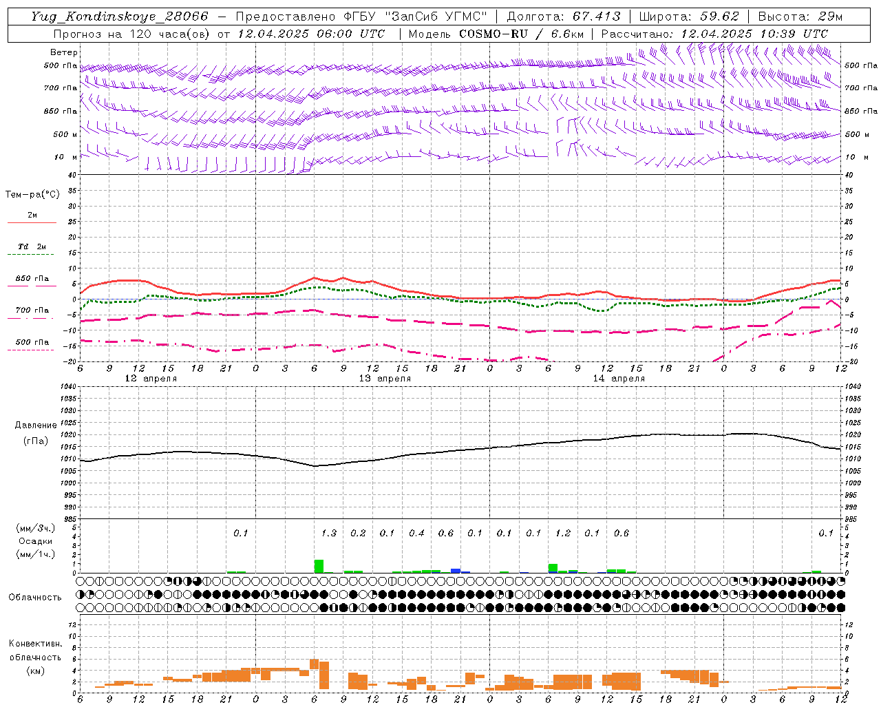Click the "Давление" pressure panel label

coord(36,425)
